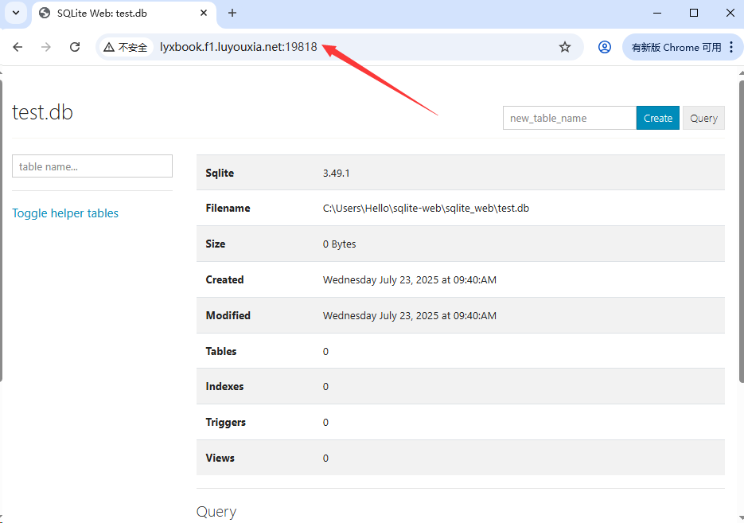The image size is (744, 523).
Task: Click the test.db database title
Action: [42, 111]
